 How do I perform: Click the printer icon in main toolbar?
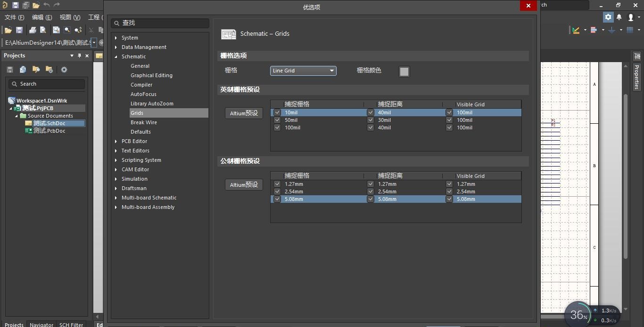pos(32,30)
